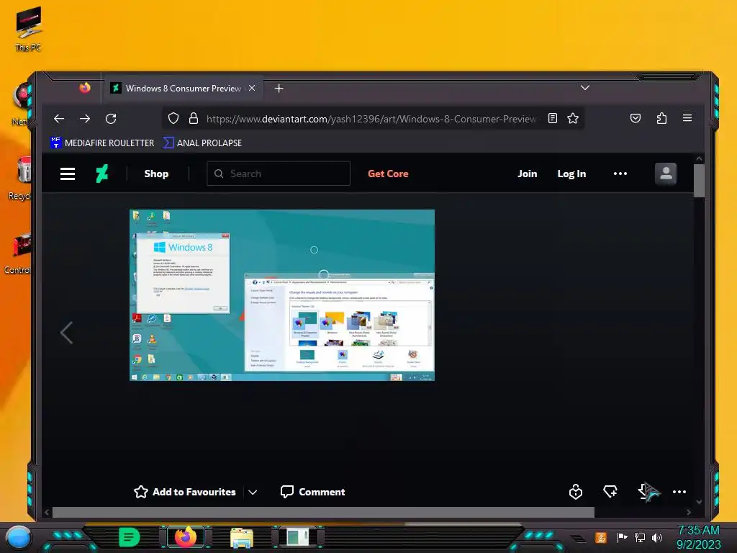Expand the Add to Favourites dropdown arrow
Screen dimensions: 737x553
coord(253,493)
